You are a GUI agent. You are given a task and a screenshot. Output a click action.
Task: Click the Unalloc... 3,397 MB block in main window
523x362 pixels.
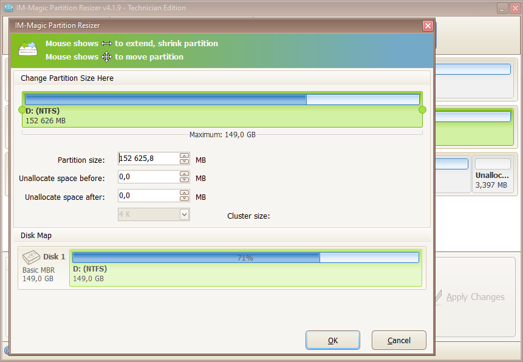point(493,174)
